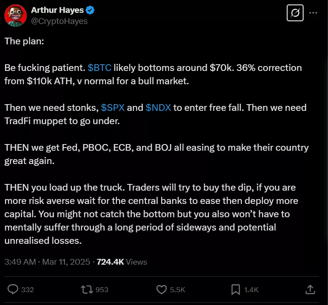This screenshot has width=328, height=305.
Task: Click the 332 replies count
Action: coord(28,289)
